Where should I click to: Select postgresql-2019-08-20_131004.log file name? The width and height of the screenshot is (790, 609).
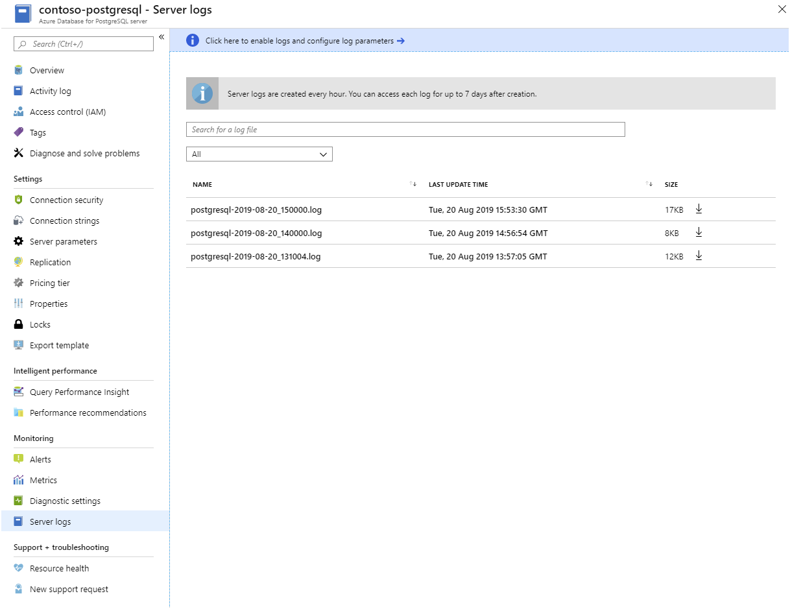pyautogui.click(x=256, y=256)
